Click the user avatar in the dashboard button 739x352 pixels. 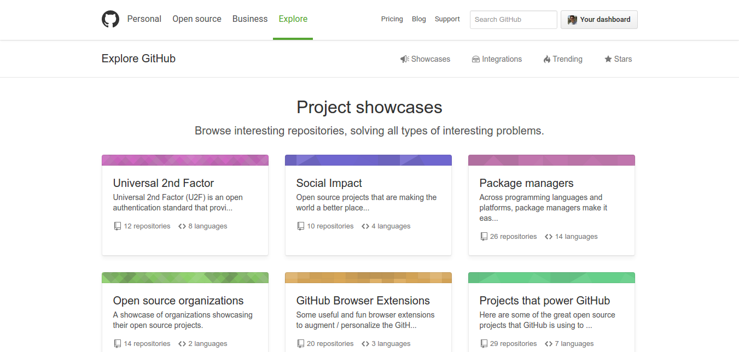click(x=572, y=20)
